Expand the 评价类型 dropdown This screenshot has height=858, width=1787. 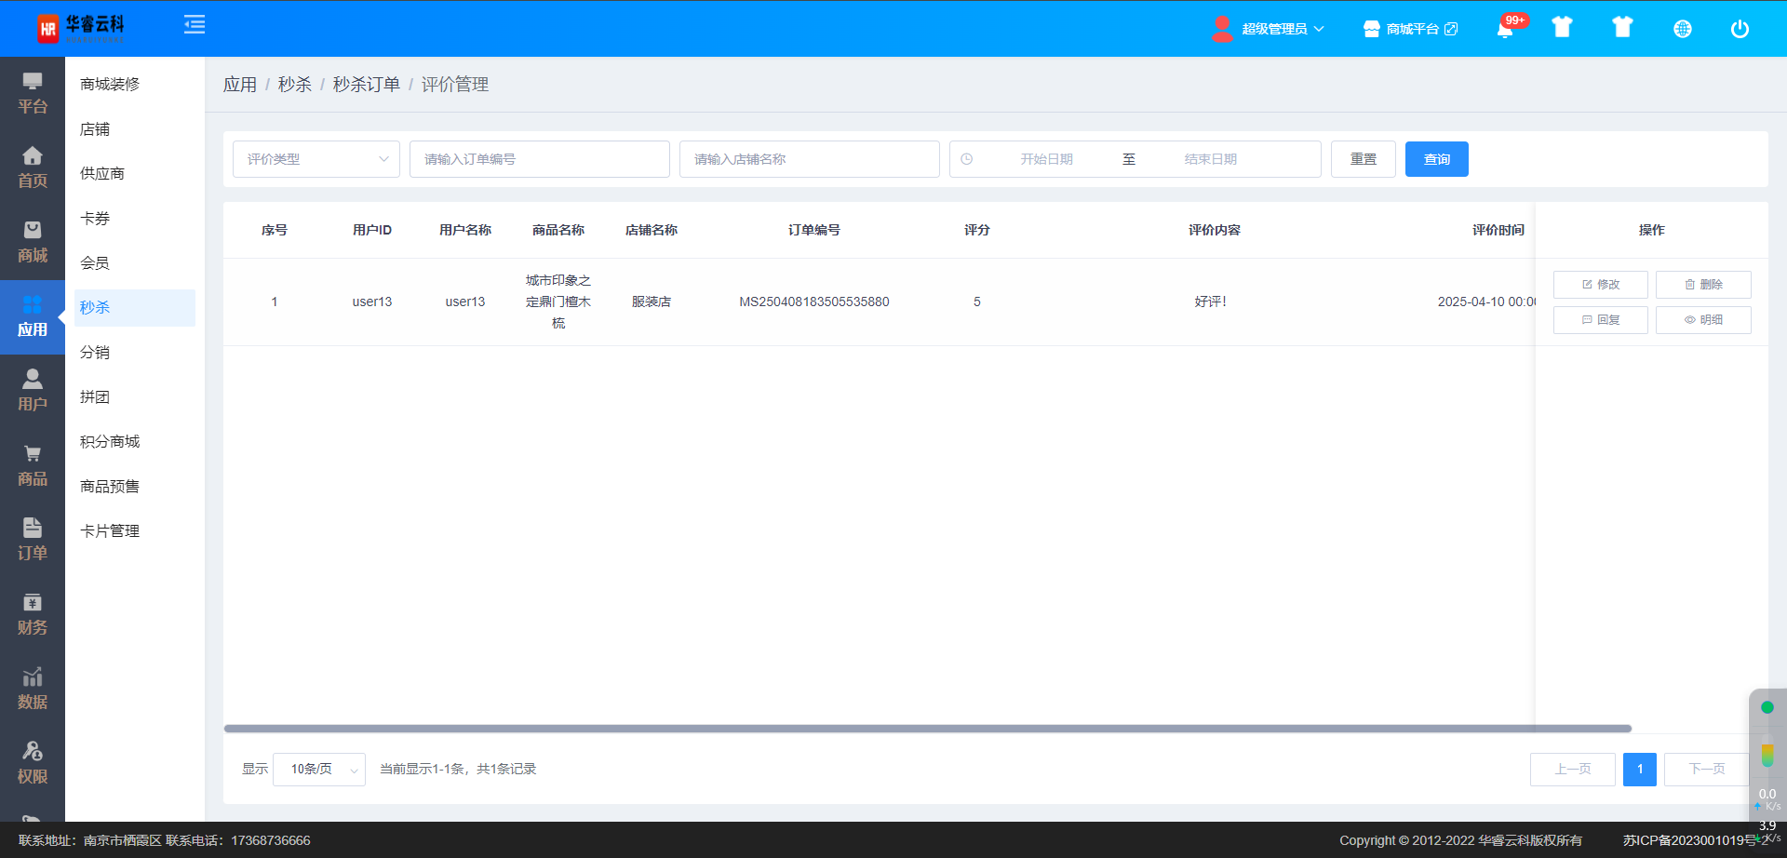[316, 159]
